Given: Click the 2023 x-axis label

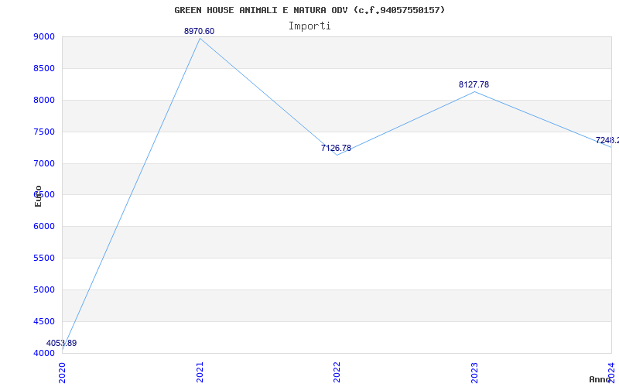Looking at the screenshot, I should click(x=474, y=372).
